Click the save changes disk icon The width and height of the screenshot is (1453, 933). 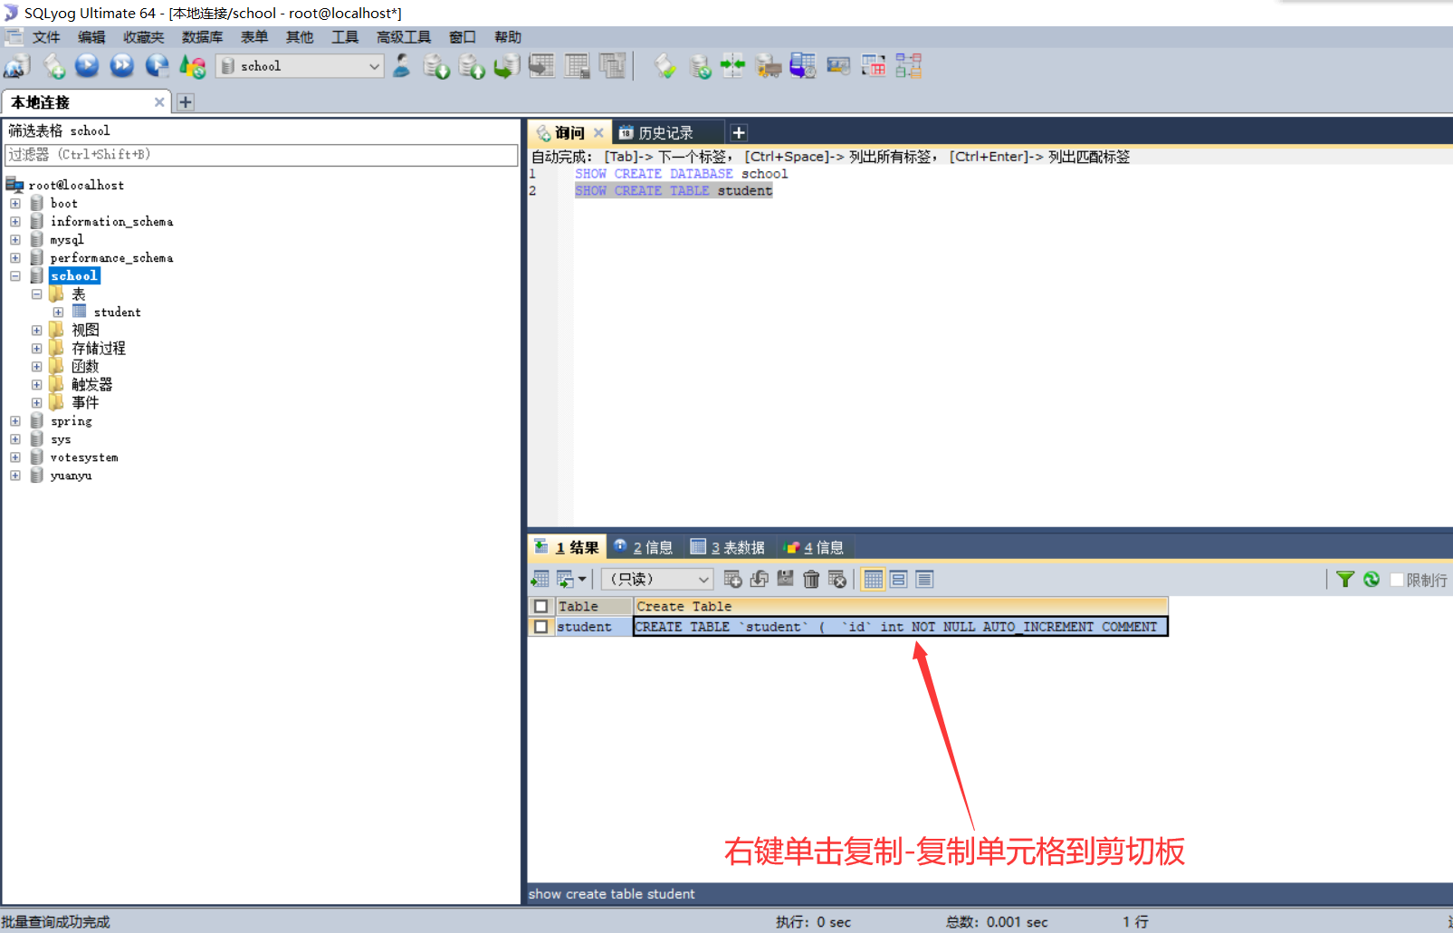click(785, 579)
